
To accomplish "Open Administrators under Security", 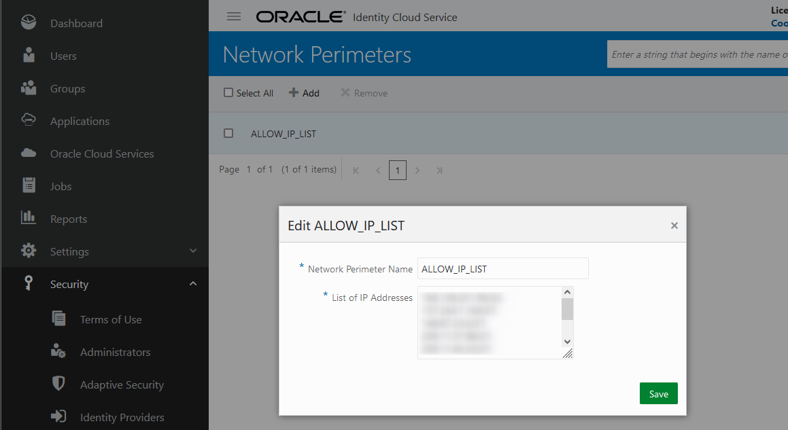I will [x=115, y=352].
